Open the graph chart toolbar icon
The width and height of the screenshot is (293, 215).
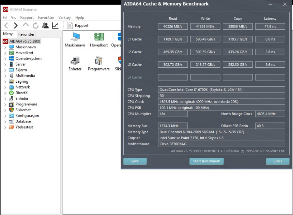coord(55,26)
